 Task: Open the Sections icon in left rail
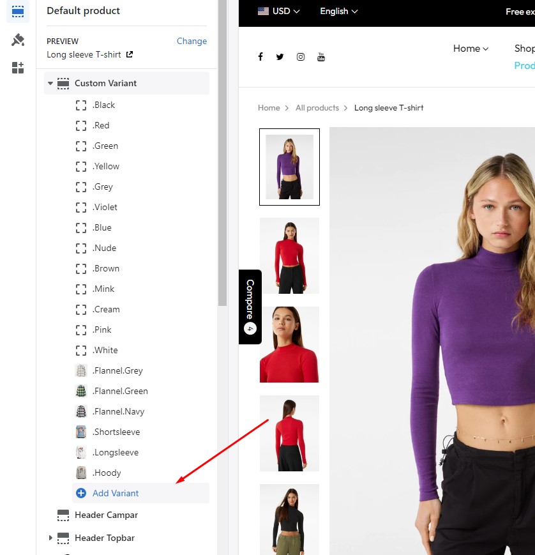[18, 11]
